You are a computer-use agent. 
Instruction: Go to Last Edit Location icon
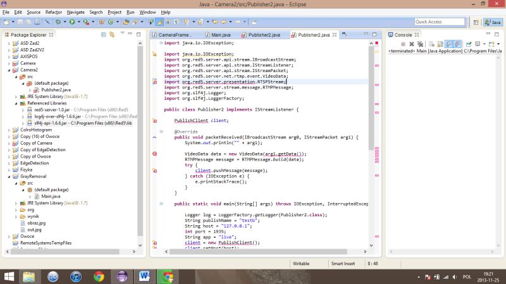click(x=215, y=22)
